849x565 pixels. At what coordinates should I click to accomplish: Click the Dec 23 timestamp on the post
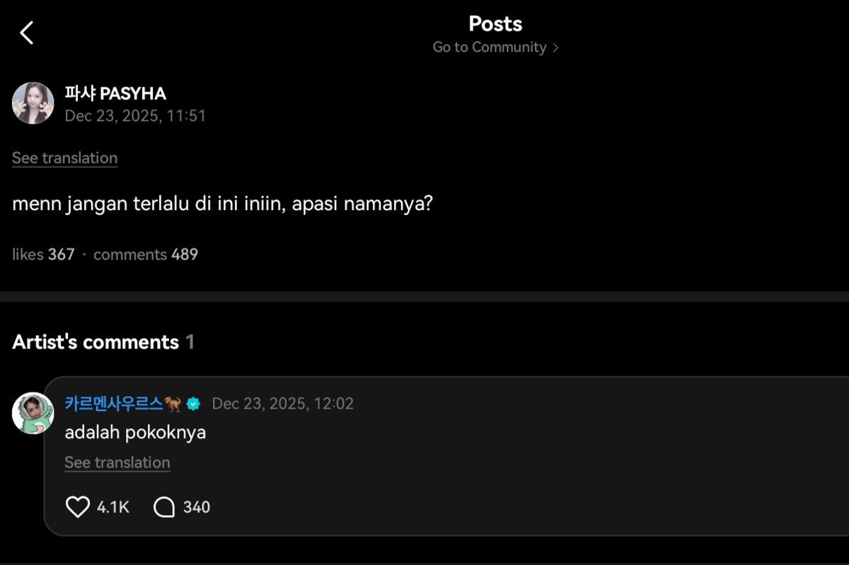pos(136,116)
